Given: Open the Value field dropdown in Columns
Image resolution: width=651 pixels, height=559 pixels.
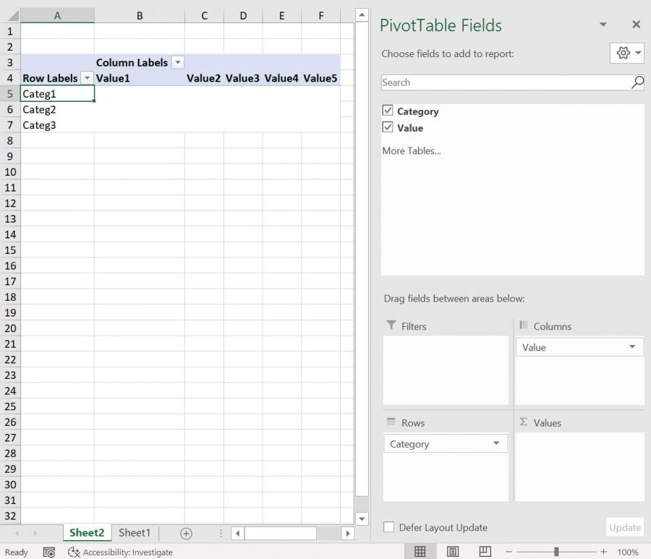Looking at the screenshot, I should tap(632, 347).
